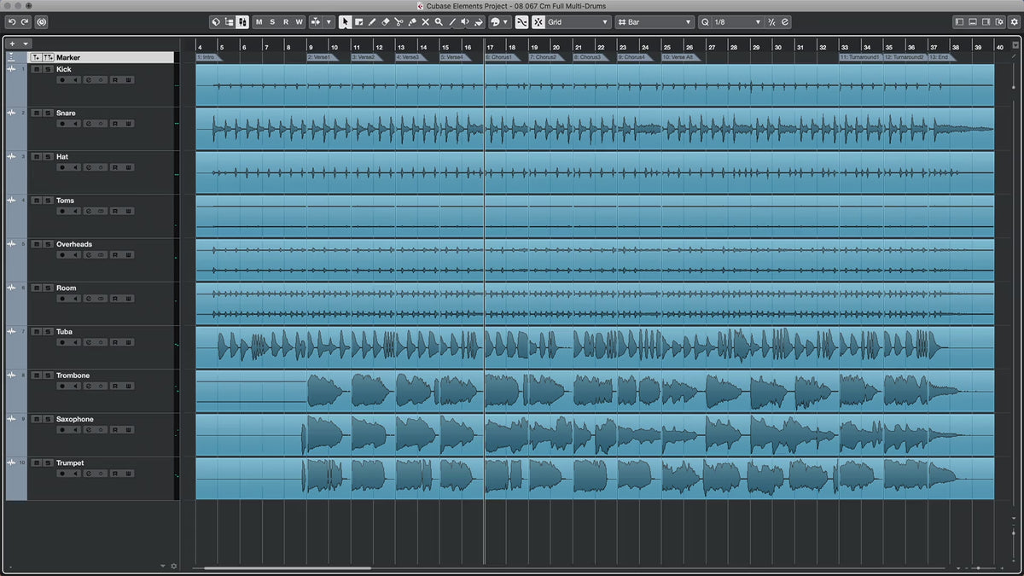Click the Undo arrow icon
Image resolution: width=1024 pixels, height=576 pixels.
tap(12, 22)
